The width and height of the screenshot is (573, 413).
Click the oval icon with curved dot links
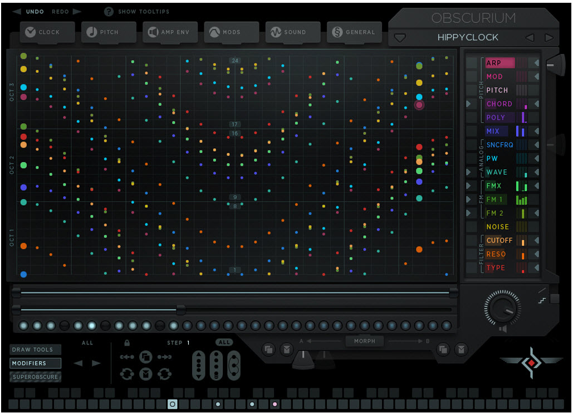233,366
